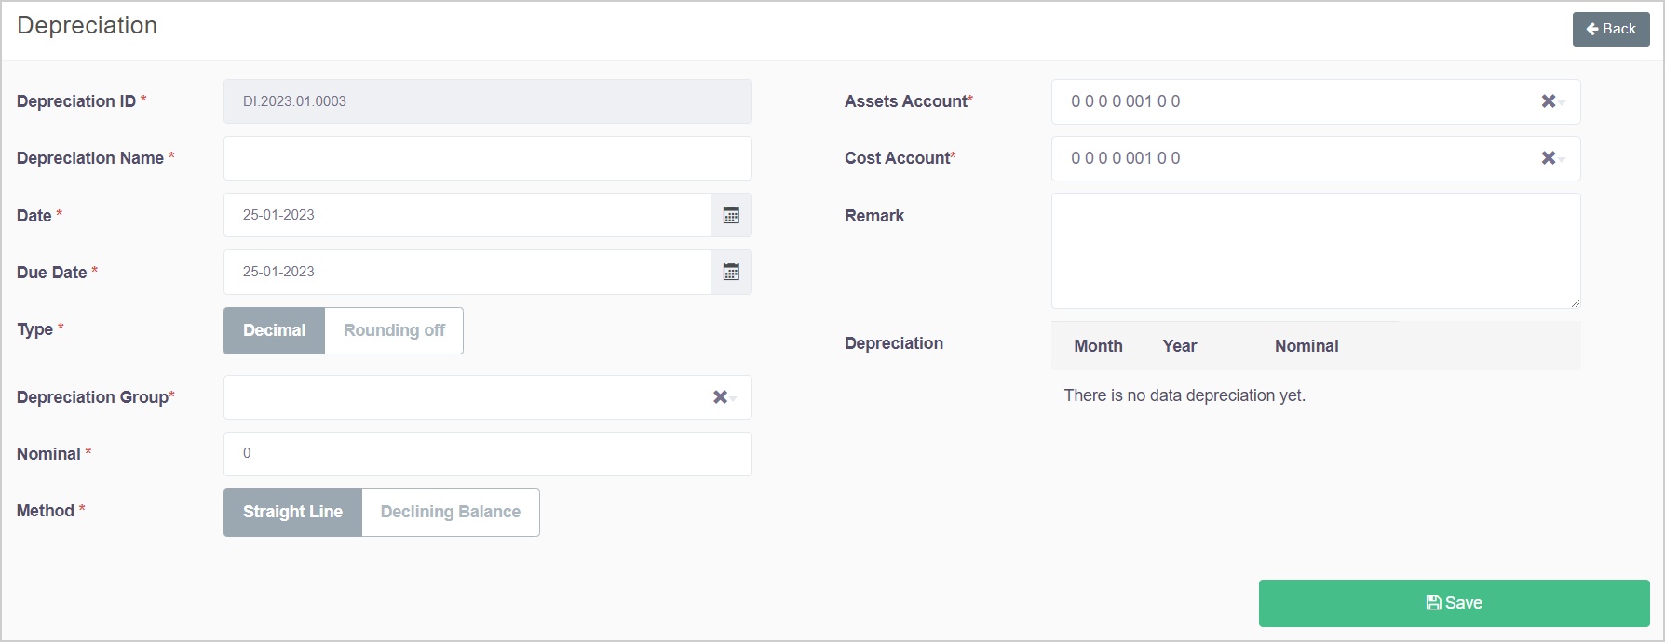
Task: Clear the Depreciation Group selection
Action: tap(720, 397)
